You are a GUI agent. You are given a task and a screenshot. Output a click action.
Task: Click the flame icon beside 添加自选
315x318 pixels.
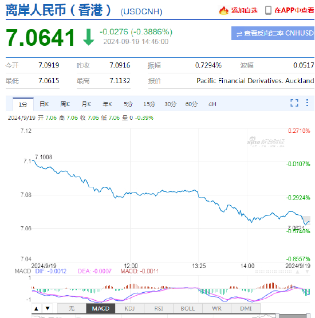(x=223, y=10)
